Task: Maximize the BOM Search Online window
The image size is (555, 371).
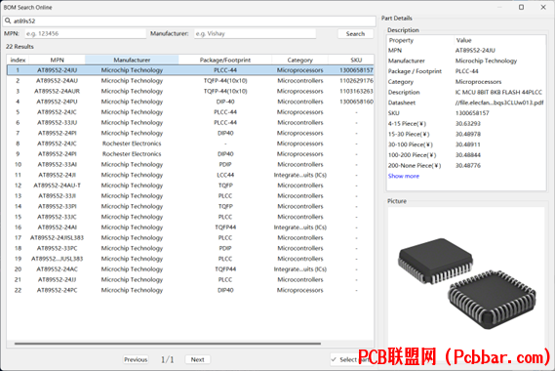Action: click(x=521, y=7)
